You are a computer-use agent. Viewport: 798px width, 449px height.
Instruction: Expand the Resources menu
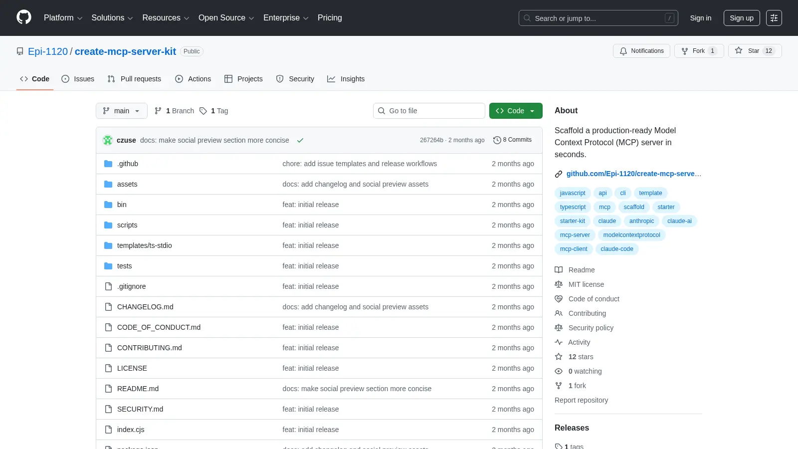166,18
